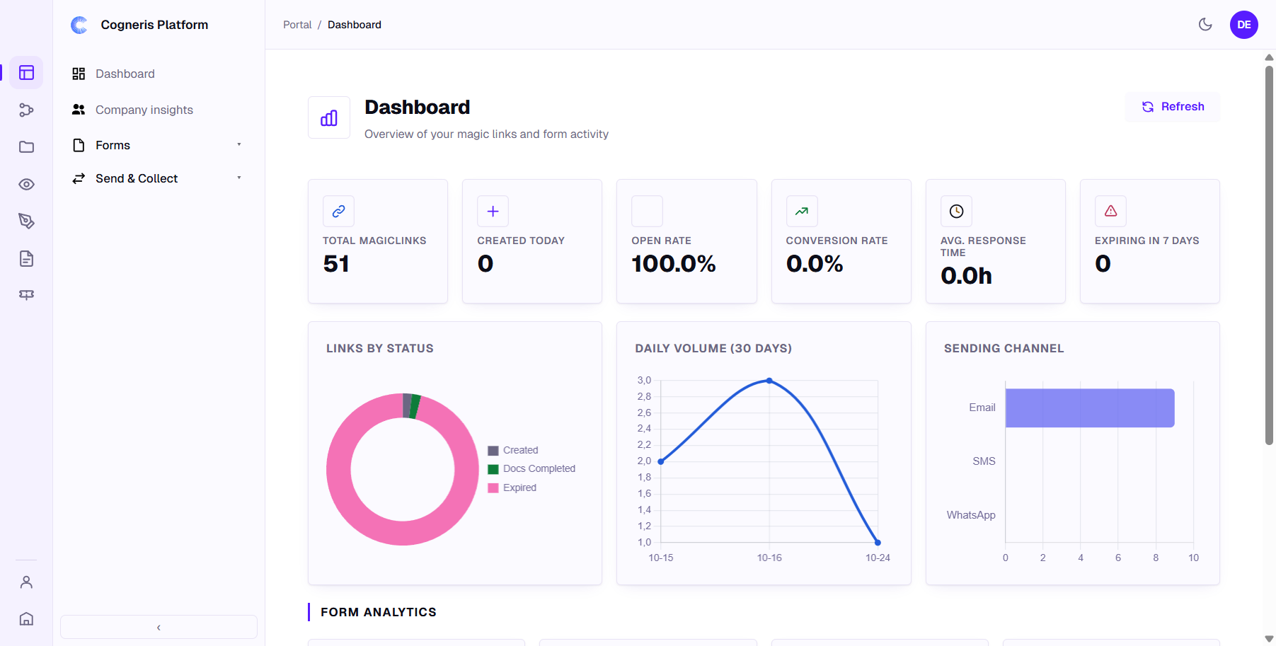The image size is (1276, 646).
Task: Open the document icon in left rail
Action: [26, 258]
